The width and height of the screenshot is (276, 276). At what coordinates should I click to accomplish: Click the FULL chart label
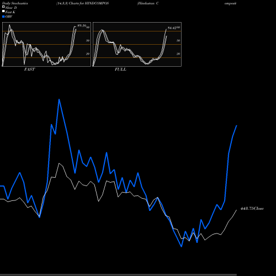120,70
